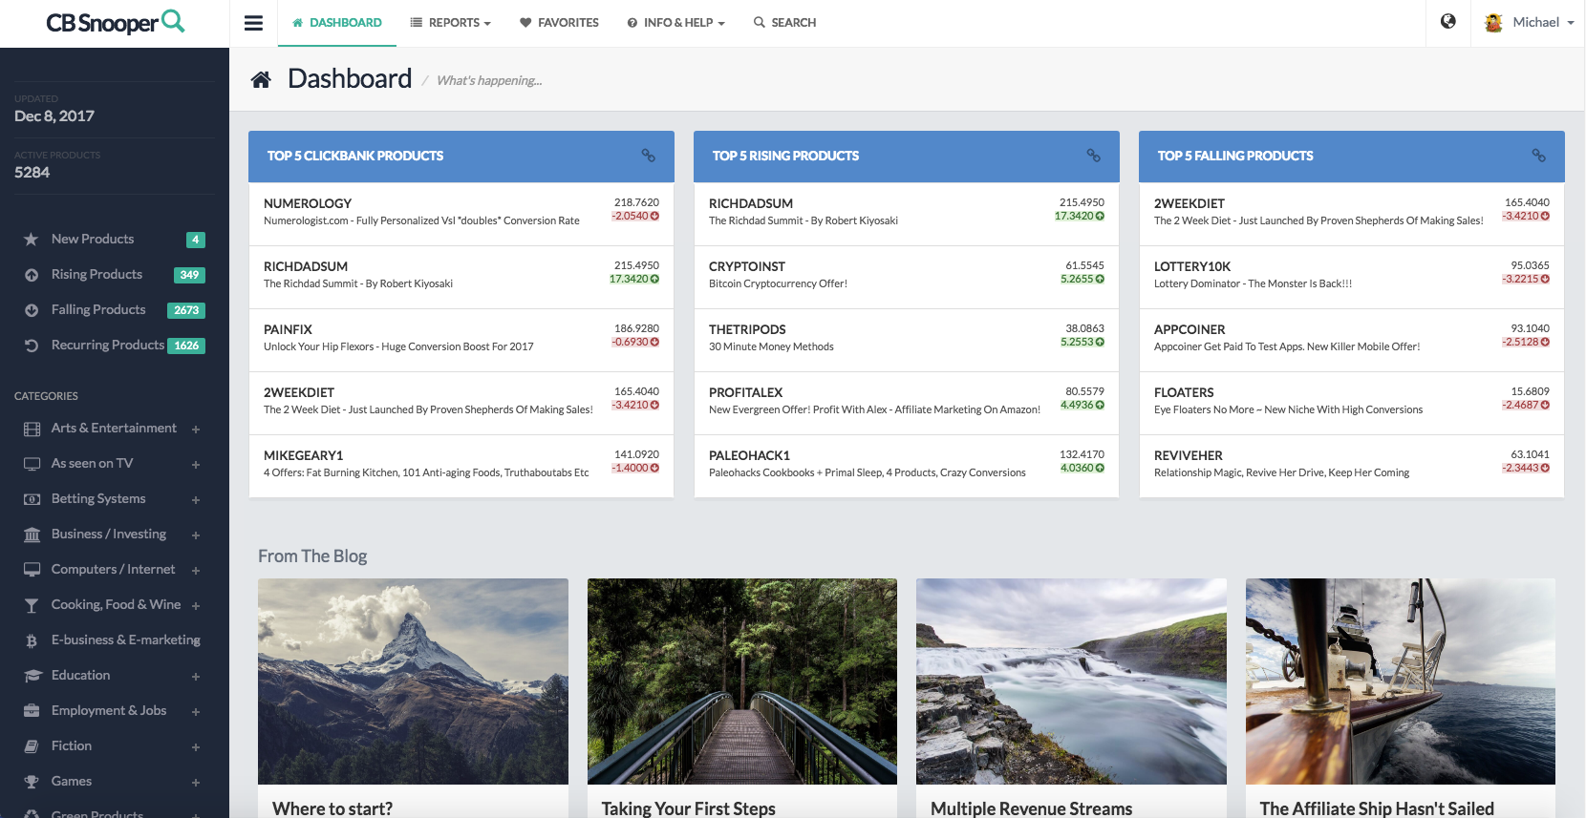
Task: Open the Info & Help menu
Action: coord(675,23)
